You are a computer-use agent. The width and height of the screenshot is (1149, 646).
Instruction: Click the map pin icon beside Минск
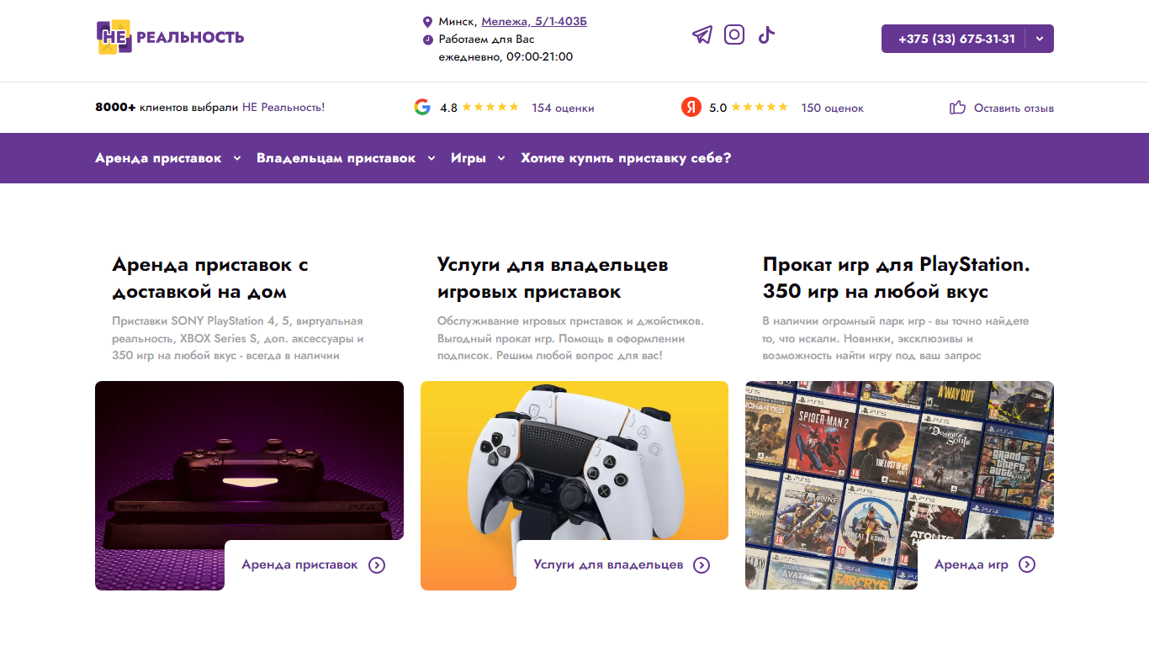(x=427, y=22)
